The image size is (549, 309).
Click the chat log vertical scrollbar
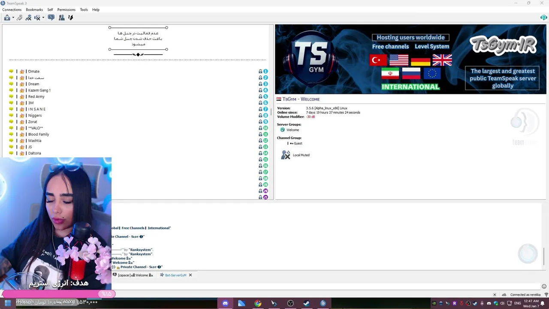544,257
